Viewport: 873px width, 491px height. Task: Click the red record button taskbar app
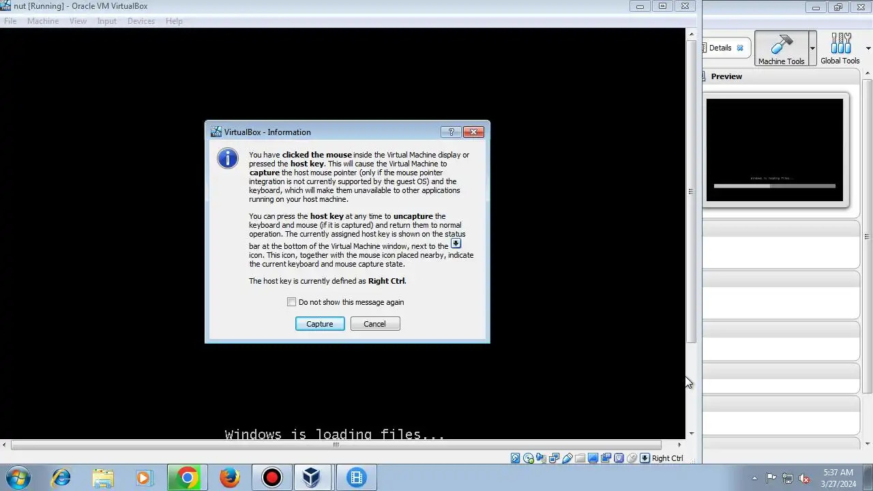click(x=272, y=478)
